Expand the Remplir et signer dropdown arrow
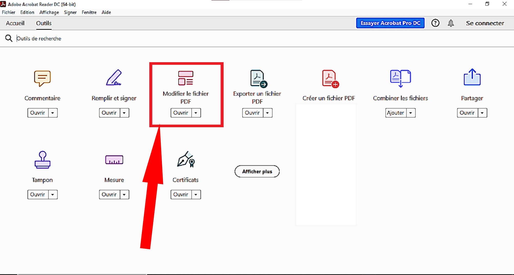The height and width of the screenshot is (275, 514). tap(124, 113)
